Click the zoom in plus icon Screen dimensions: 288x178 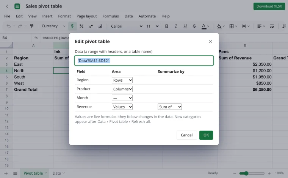(x=269, y=173)
